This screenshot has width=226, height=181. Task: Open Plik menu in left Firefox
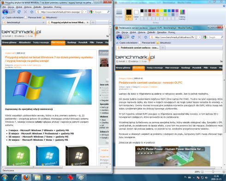(x=4, y=7)
